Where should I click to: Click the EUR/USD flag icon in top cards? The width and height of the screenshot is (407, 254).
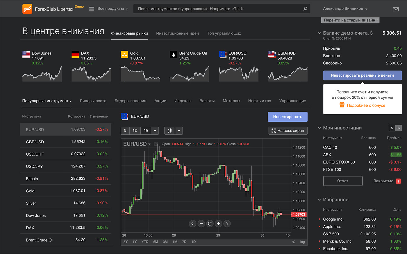(x=223, y=55)
